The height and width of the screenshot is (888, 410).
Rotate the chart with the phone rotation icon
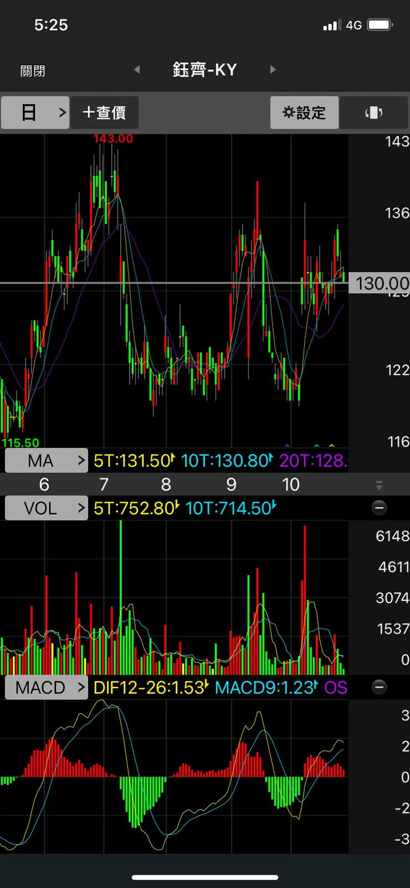374,113
